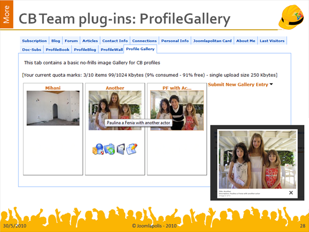Open the PF with Ac... gallery title
The width and height of the screenshot is (309, 232).
coord(177,88)
